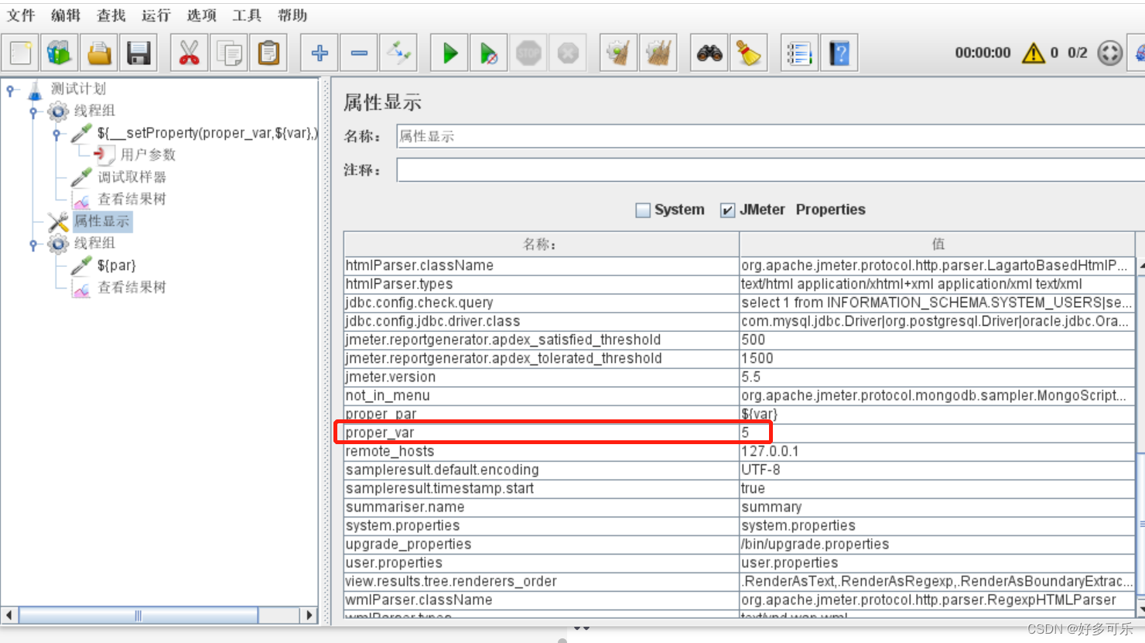Select the user.properties name cell
This screenshot has width=1145, height=643.
[542, 563]
